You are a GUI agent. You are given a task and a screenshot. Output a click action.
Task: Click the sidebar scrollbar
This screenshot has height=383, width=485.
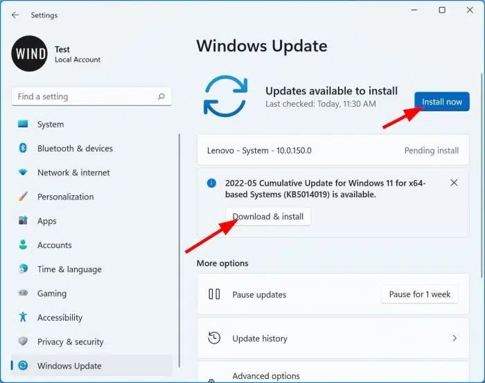click(179, 251)
